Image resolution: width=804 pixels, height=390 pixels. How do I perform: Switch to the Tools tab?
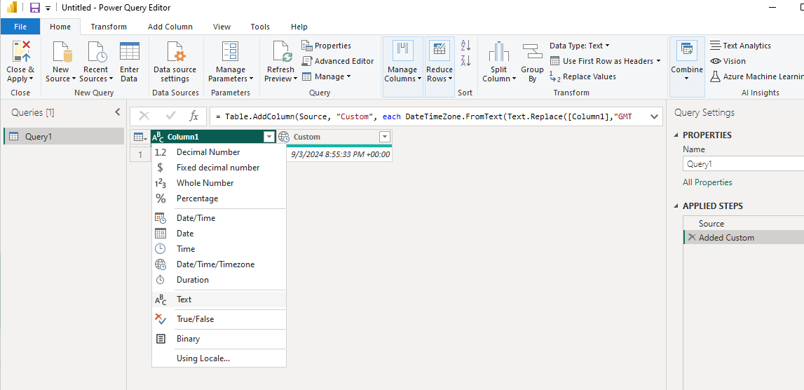261,27
